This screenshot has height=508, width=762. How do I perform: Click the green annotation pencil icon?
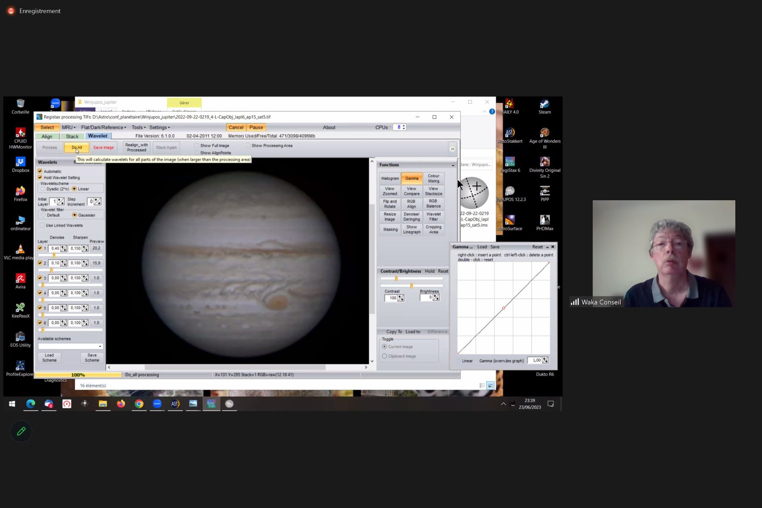point(21,431)
